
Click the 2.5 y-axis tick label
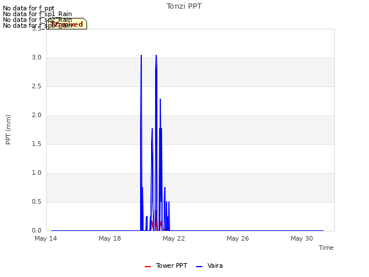click(36, 86)
